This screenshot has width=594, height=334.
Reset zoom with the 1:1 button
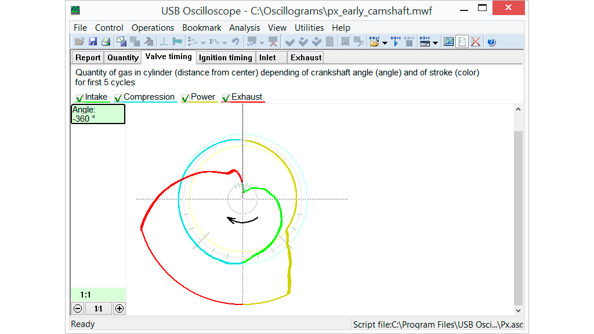coord(99,308)
